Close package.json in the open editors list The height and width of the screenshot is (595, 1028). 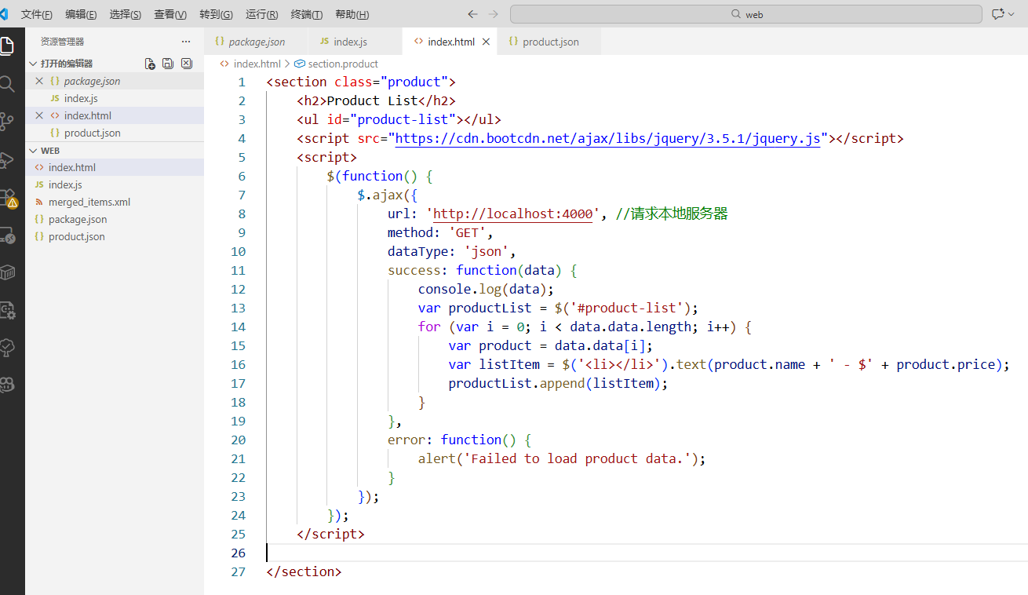pyautogui.click(x=39, y=81)
